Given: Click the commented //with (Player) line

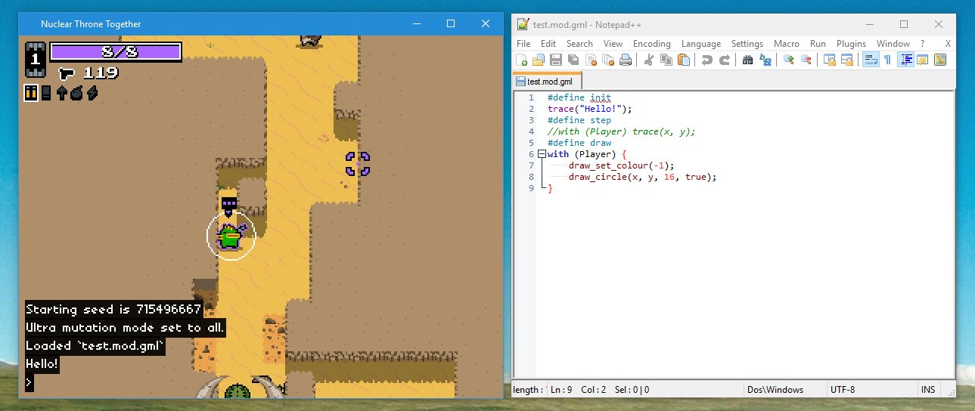Looking at the screenshot, I should (x=621, y=131).
